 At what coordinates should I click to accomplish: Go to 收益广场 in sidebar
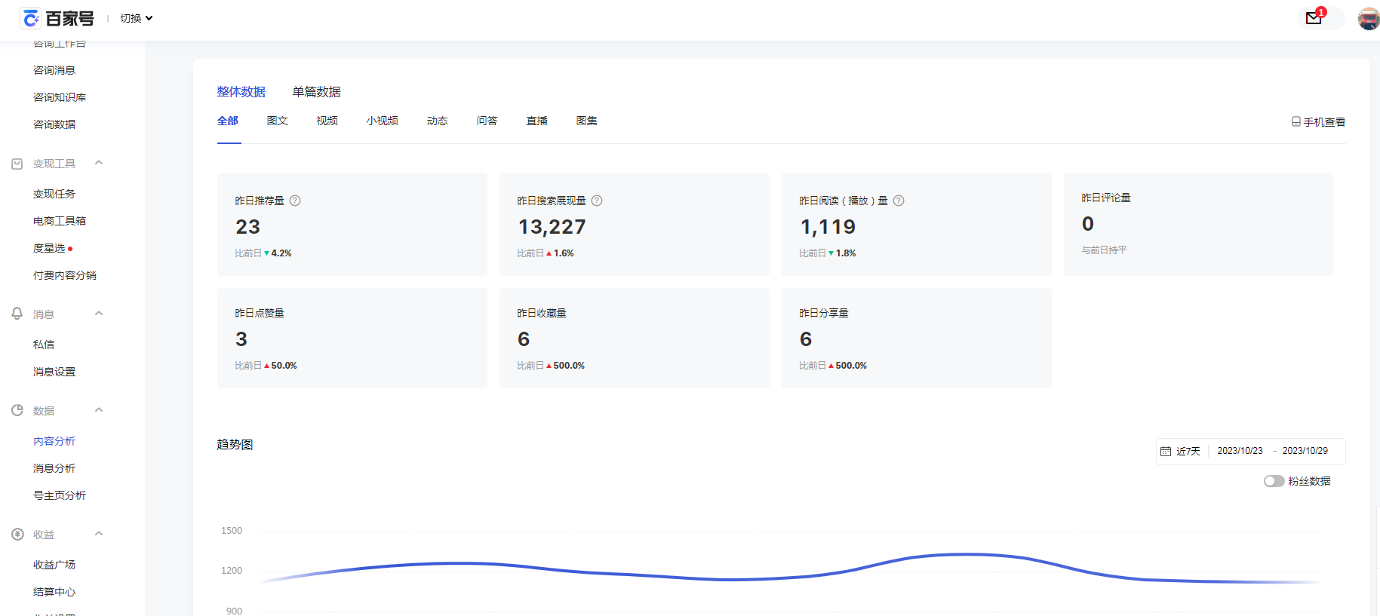(x=54, y=565)
